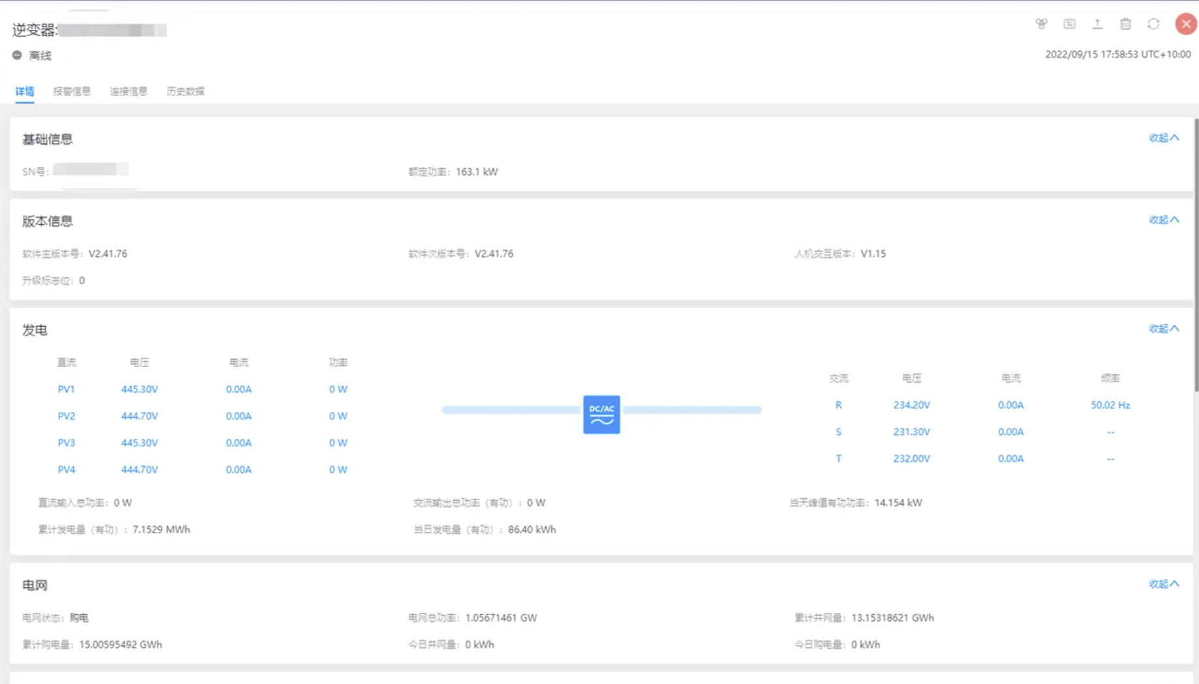Click the 直流输入总功率 value 0 W
Image resolution: width=1199 pixels, height=684 pixels.
tap(123, 503)
